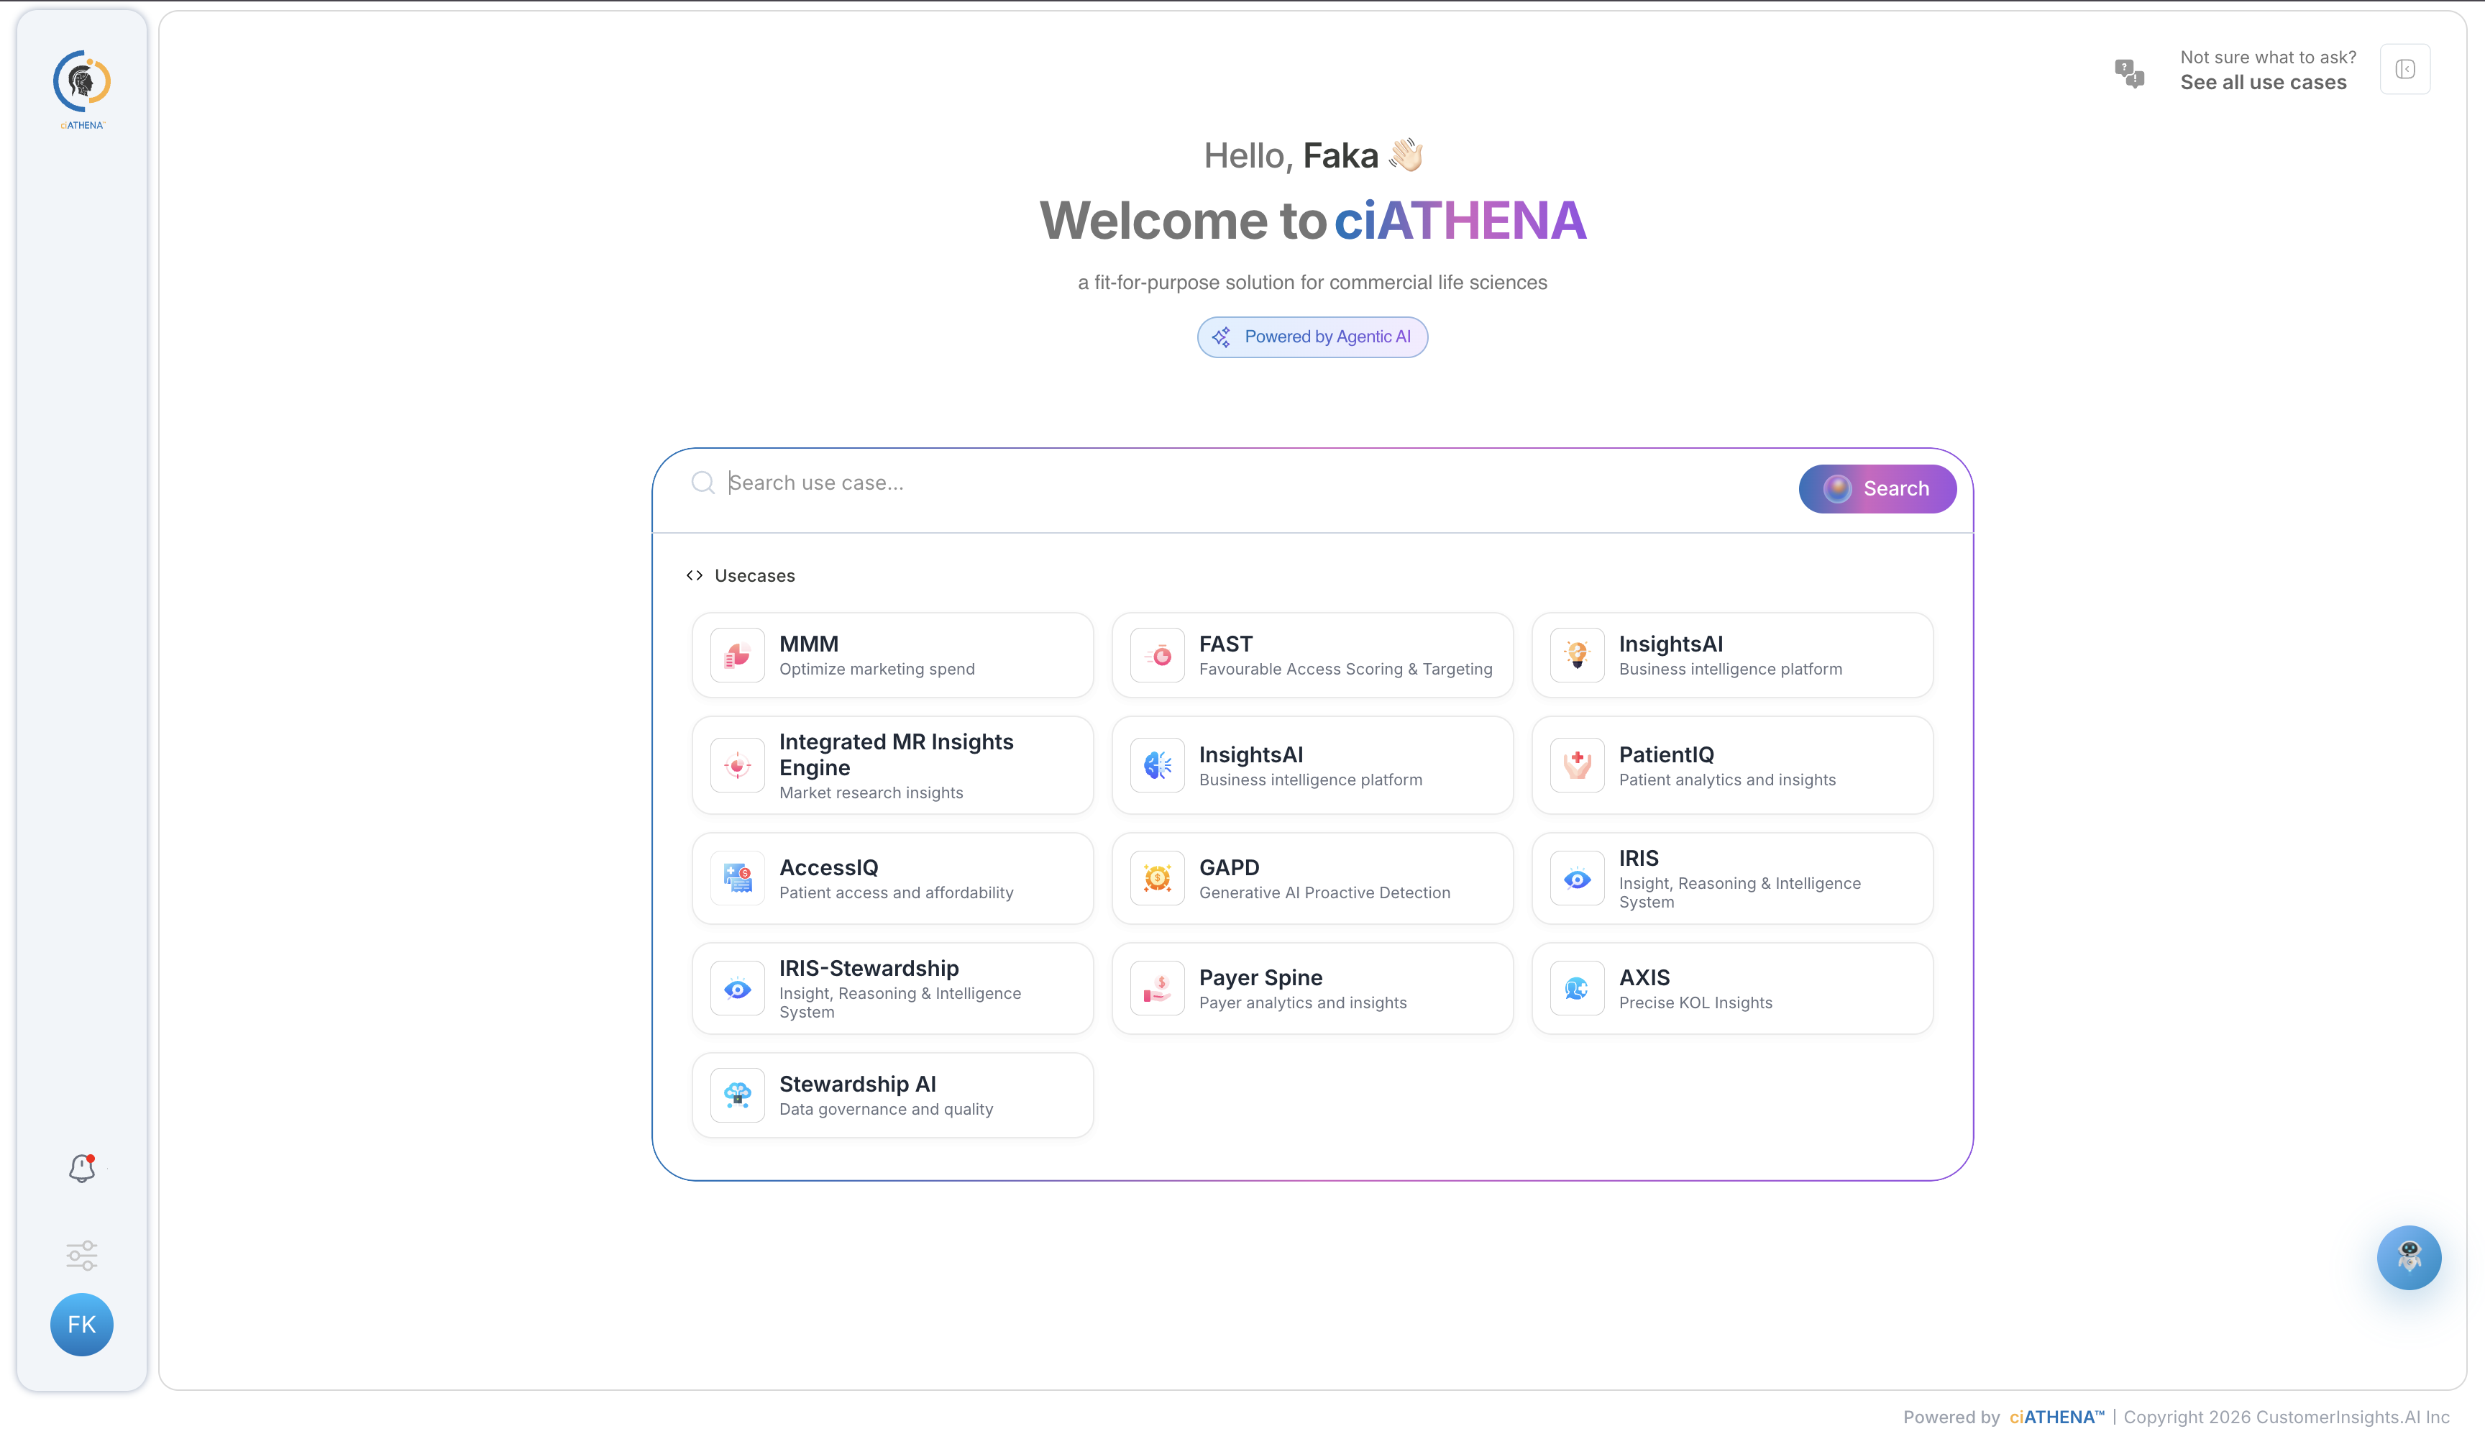Click the MMM pie chart icon
2485x1434 pixels.
[738, 656]
